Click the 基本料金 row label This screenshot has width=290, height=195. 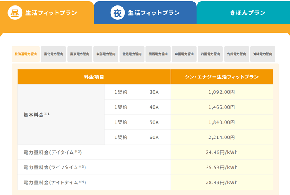[x=61, y=114]
